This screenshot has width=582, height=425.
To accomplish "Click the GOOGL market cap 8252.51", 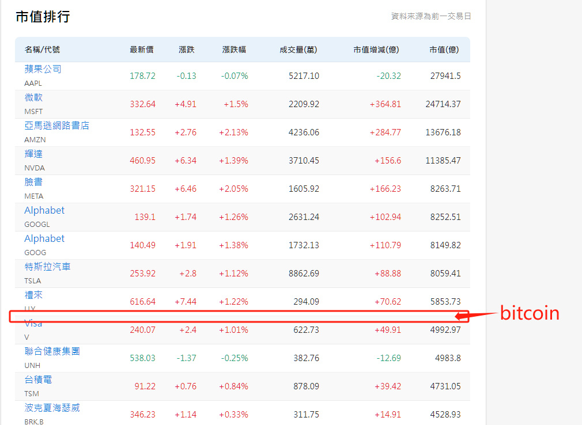I will tap(445, 217).
